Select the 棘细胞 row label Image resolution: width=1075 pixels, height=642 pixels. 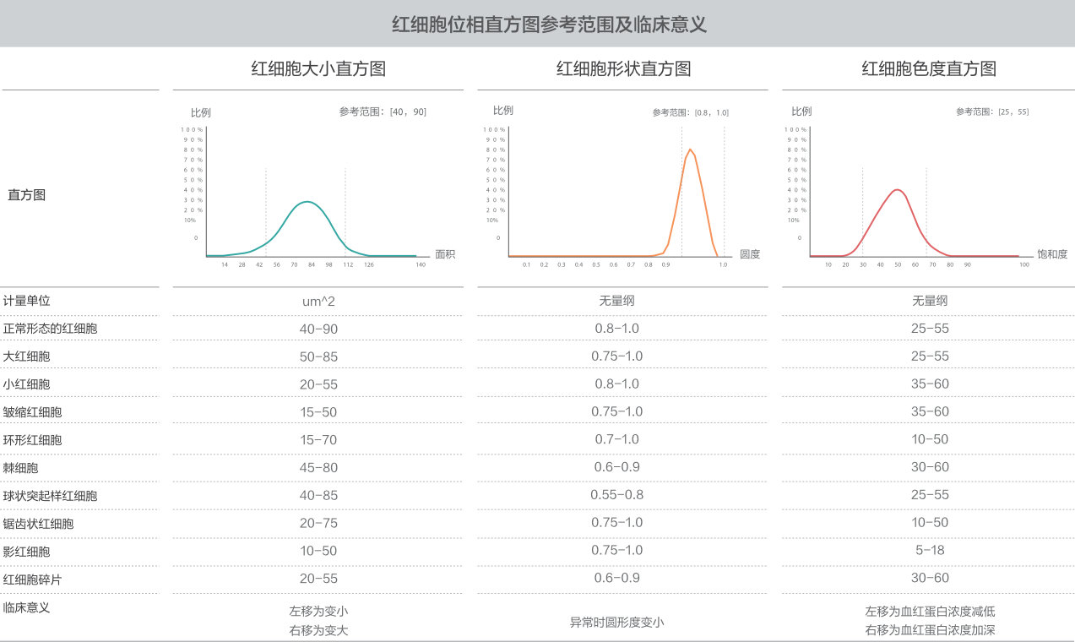[20, 468]
